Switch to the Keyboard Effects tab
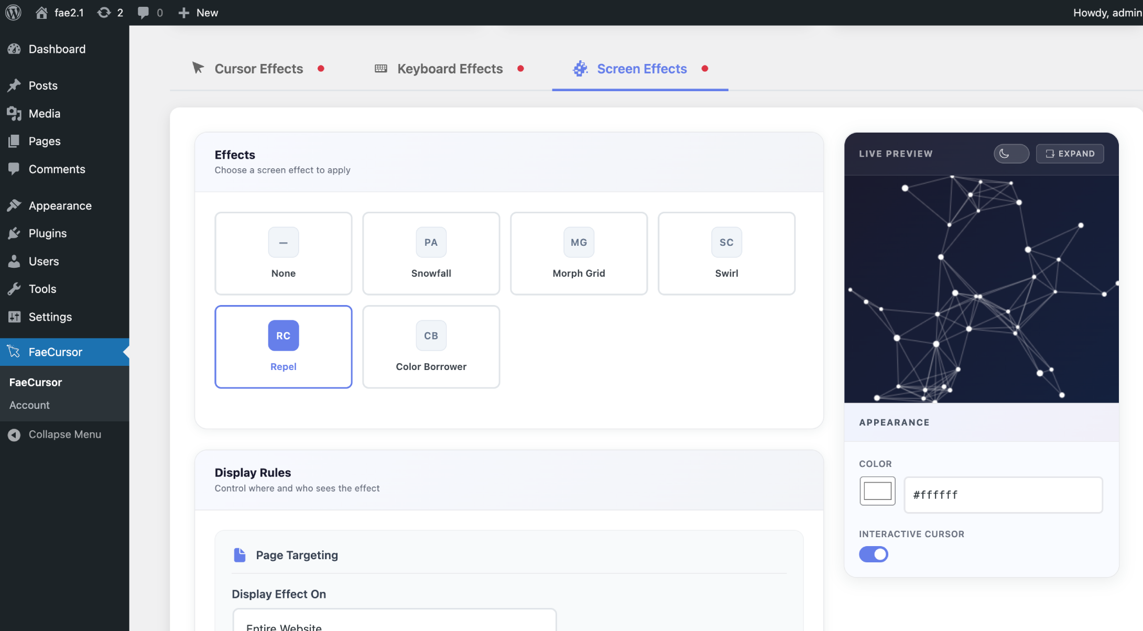 pyautogui.click(x=450, y=69)
